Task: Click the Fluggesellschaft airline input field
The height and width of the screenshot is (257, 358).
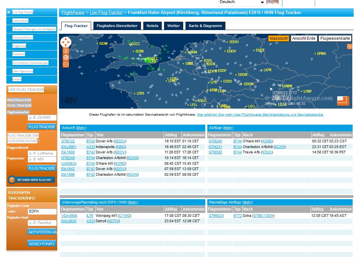Action: (x=42, y=153)
